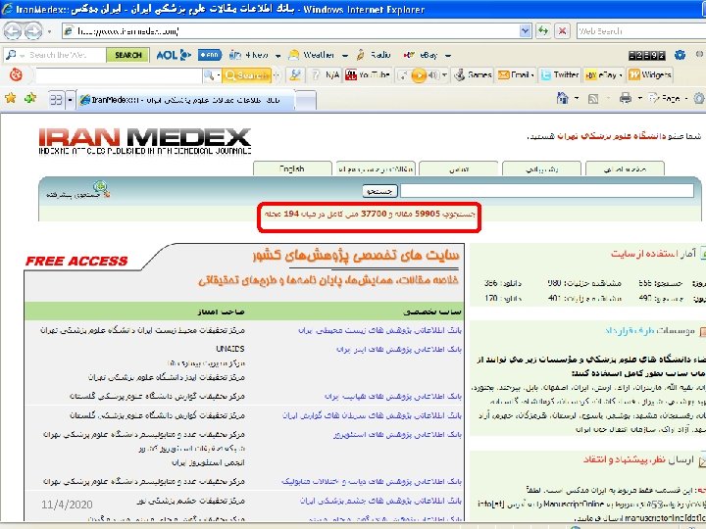Expand the Weather dropdown arrow

345,55
